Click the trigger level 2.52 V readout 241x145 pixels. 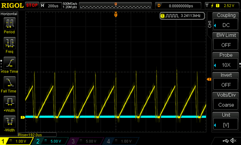(x=229, y=6)
